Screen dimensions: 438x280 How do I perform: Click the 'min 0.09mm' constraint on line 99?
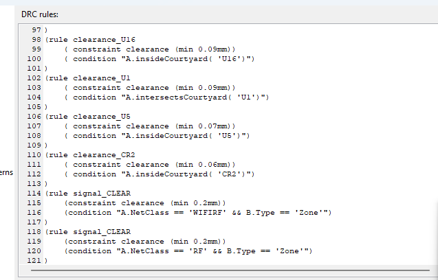click(150, 49)
